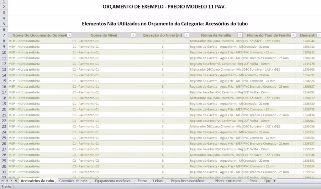The width and height of the screenshot is (321, 189).
Task: Select 'PVC Branco e Cromado - 25 mm' in row 11
Action: pyautogui.click(x=269, y=58)
